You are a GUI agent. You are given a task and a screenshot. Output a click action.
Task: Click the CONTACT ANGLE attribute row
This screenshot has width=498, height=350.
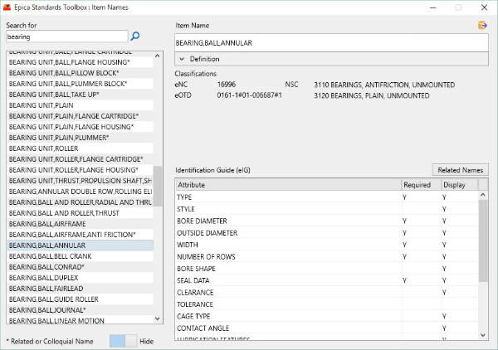[326, 328]
